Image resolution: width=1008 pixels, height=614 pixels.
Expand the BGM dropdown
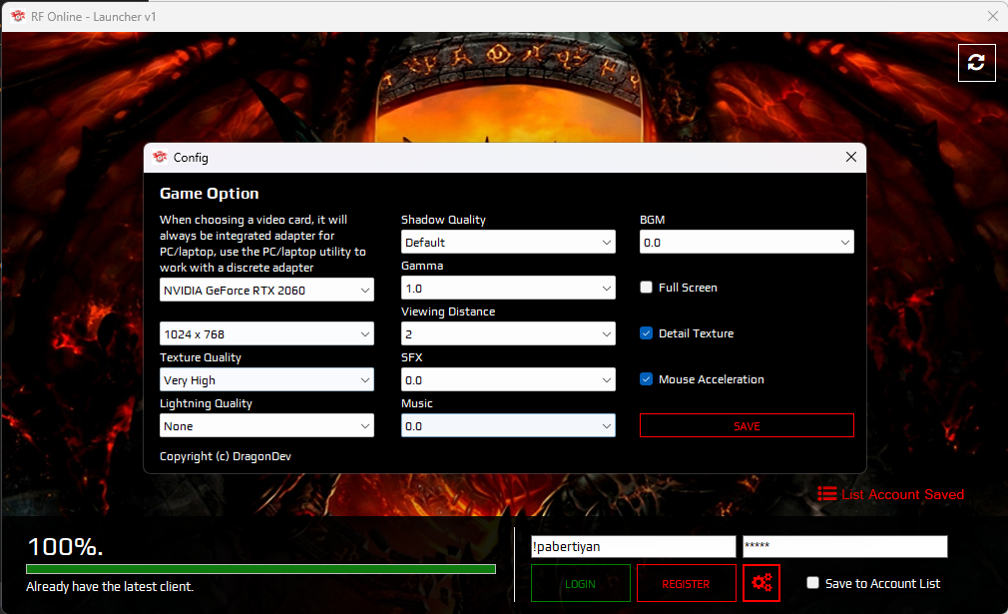[x=747, y=242]
